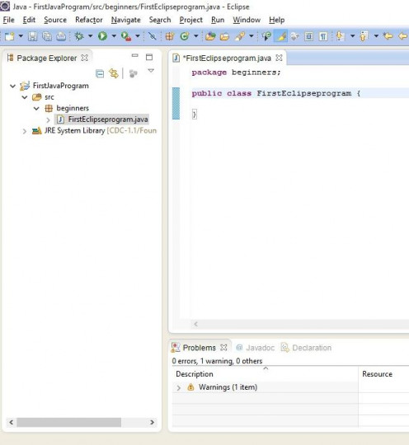The height and width of the screenshot is (445, 409).
Task: Minimize the Package Explorer panel
Action: (x=135, y=56)
